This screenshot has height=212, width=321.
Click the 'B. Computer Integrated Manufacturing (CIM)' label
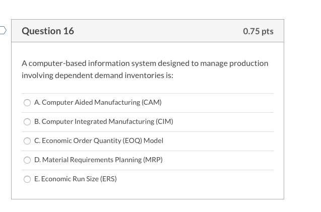104,122
